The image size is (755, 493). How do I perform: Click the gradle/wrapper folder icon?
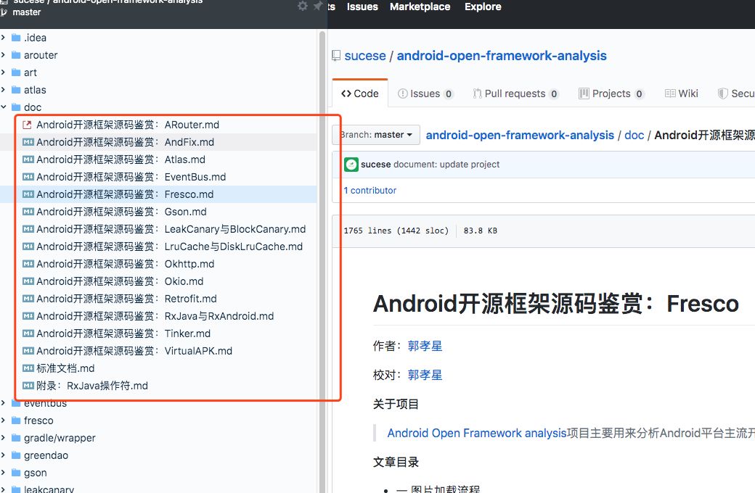point(16,438)
